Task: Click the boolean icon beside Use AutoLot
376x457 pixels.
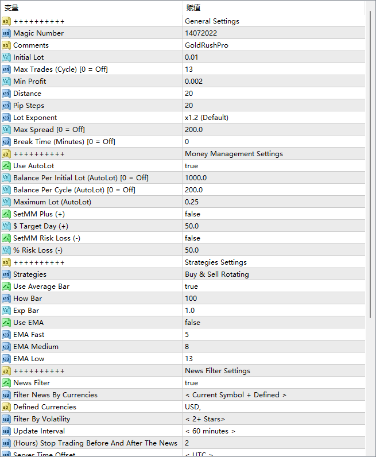Action: pos(6,166)
